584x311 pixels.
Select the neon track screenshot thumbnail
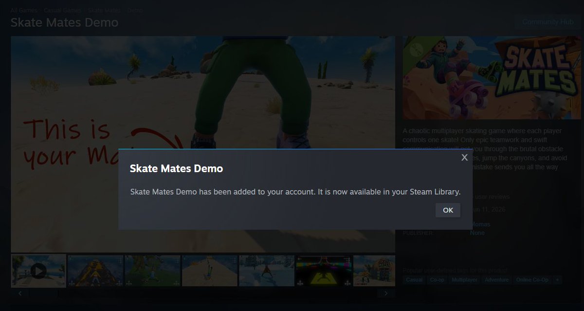(323, 271)
